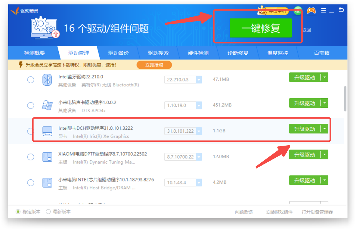Choose the 最新版本 radio option
356x230 pixels.
[x=48, y=211]
